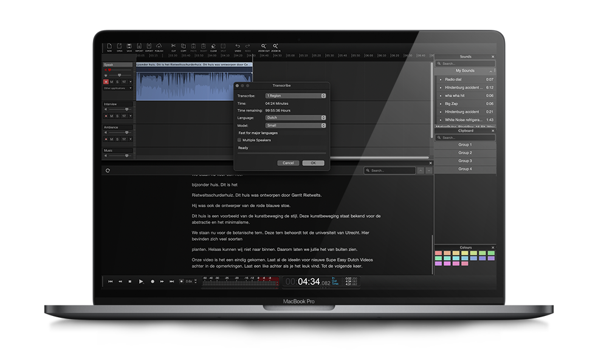Click the Undo arrow icon
The height and width of the screenshot is (350, 598).
[238, 46]
